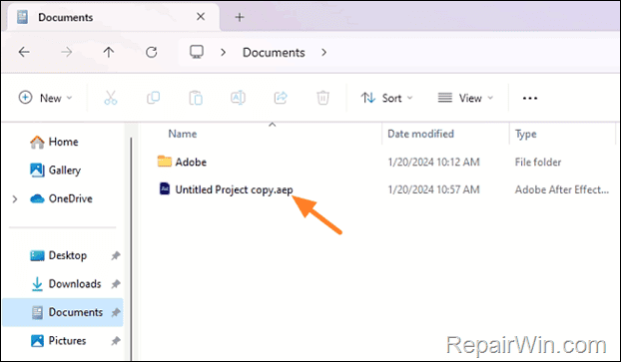Image resolution: width=621 pixels, height=362 pixels.
Task: Open the View dropdown menu
Action: [x=465, y=98]
